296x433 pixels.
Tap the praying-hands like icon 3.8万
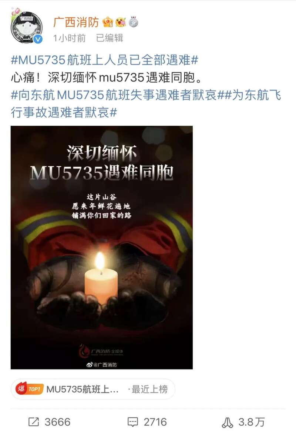(228, 422)
